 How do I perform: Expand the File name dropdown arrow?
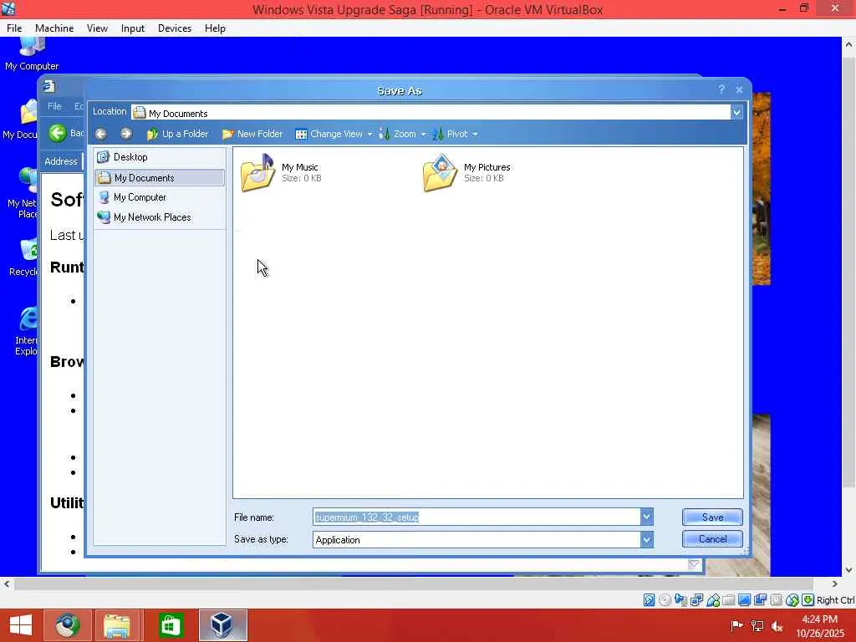(647, 517)
